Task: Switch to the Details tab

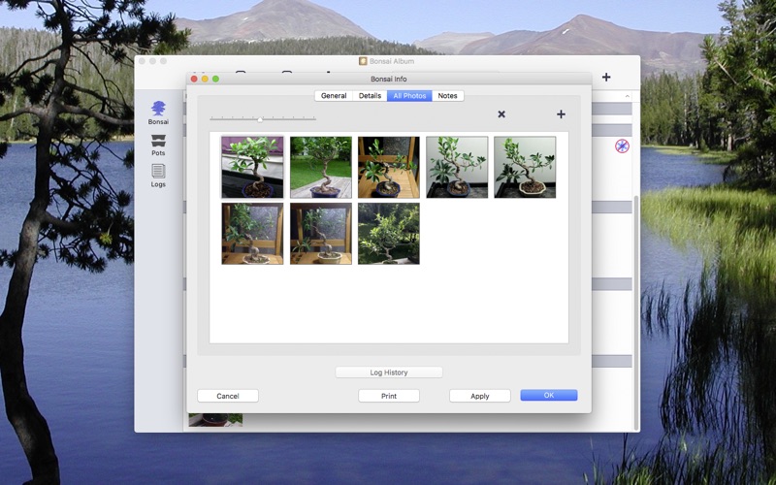Action: point(370,95)
